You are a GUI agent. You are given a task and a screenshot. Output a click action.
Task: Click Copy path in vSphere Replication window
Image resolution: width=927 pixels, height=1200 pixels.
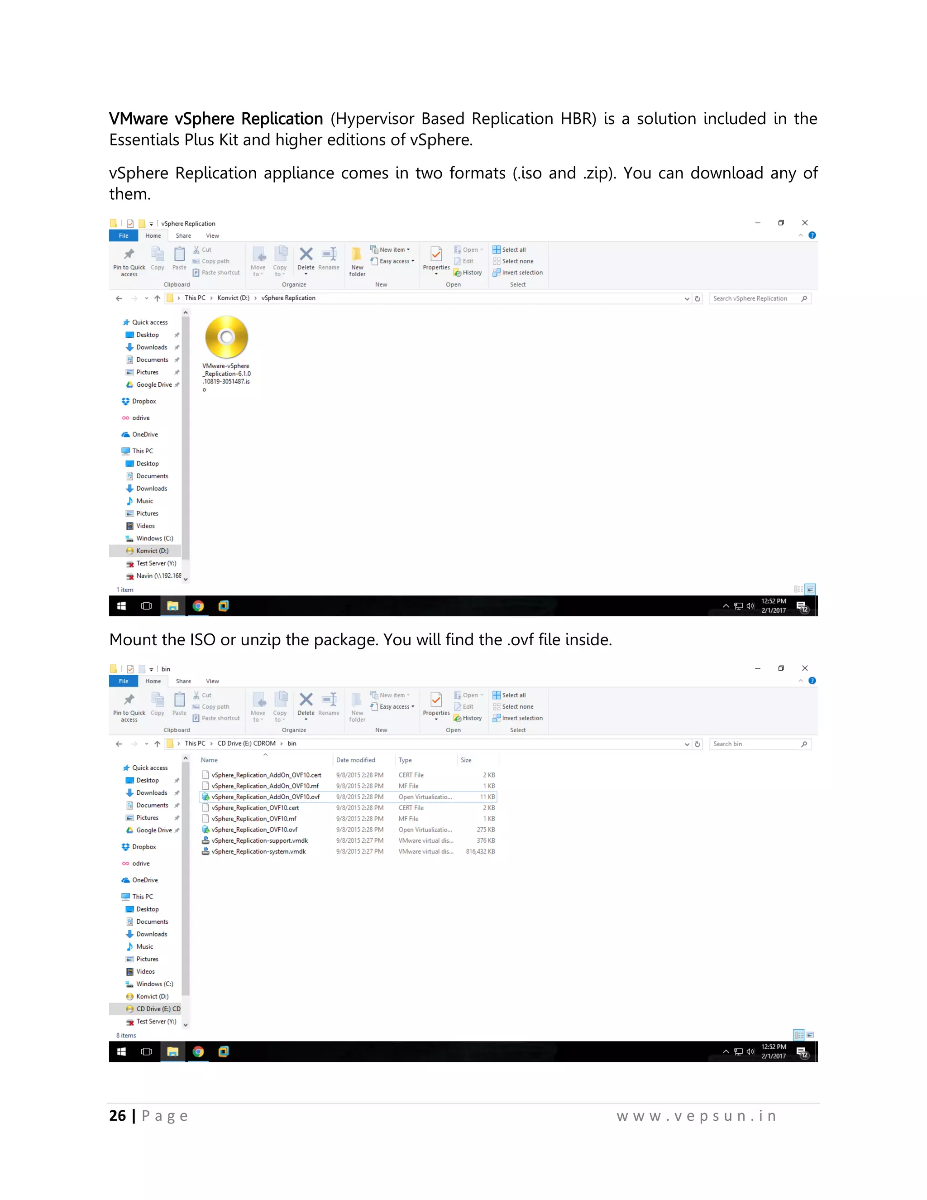click(x=211, y=261)
